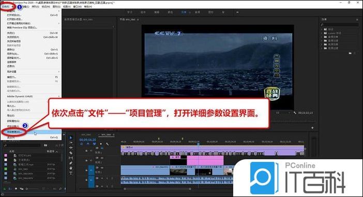This screenshot has height=197, width=363.
Task: Select the Type (T) tool
Action: (x=71, y=173)
